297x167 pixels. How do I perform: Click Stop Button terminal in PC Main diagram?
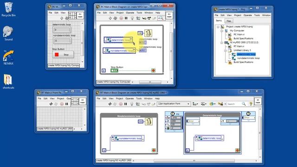pyautogui.click(x=114, y=71)
